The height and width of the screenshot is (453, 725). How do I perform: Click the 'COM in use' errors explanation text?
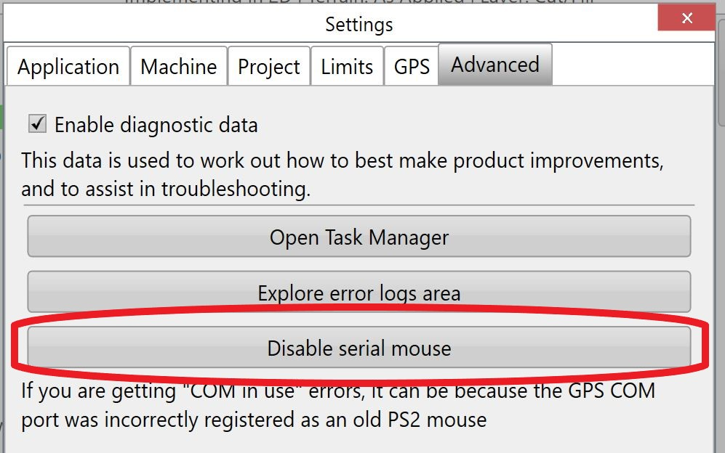[x=338, y=405]
